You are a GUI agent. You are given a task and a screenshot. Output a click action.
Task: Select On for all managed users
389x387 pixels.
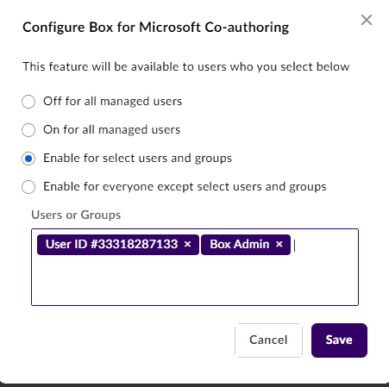(x=28, y=130)
